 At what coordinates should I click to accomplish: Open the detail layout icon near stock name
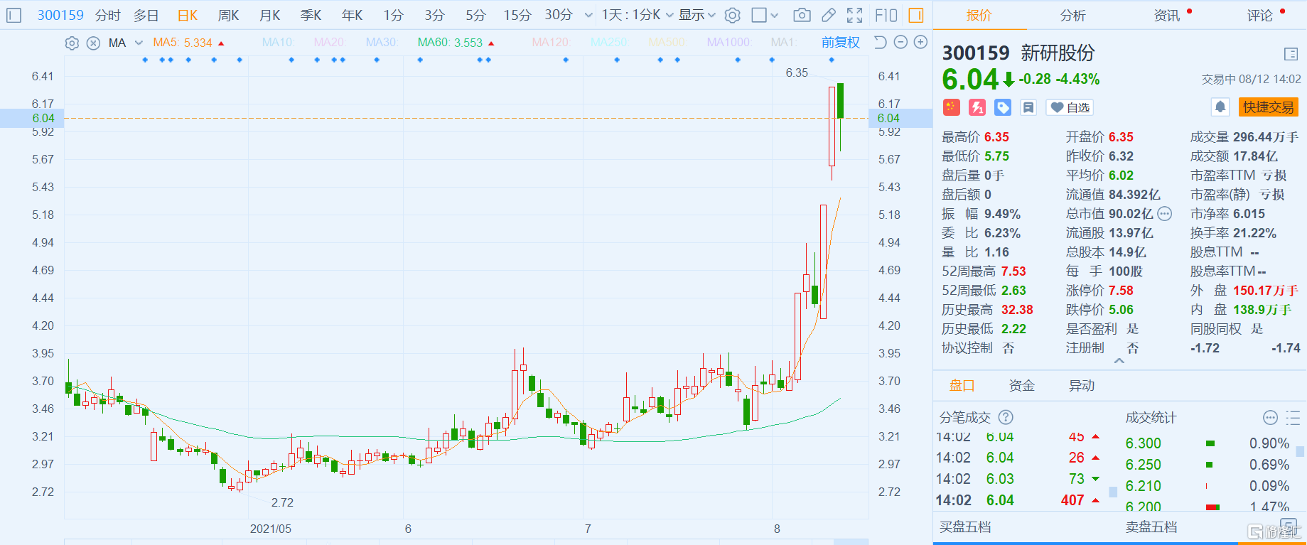click(1291, 54)
